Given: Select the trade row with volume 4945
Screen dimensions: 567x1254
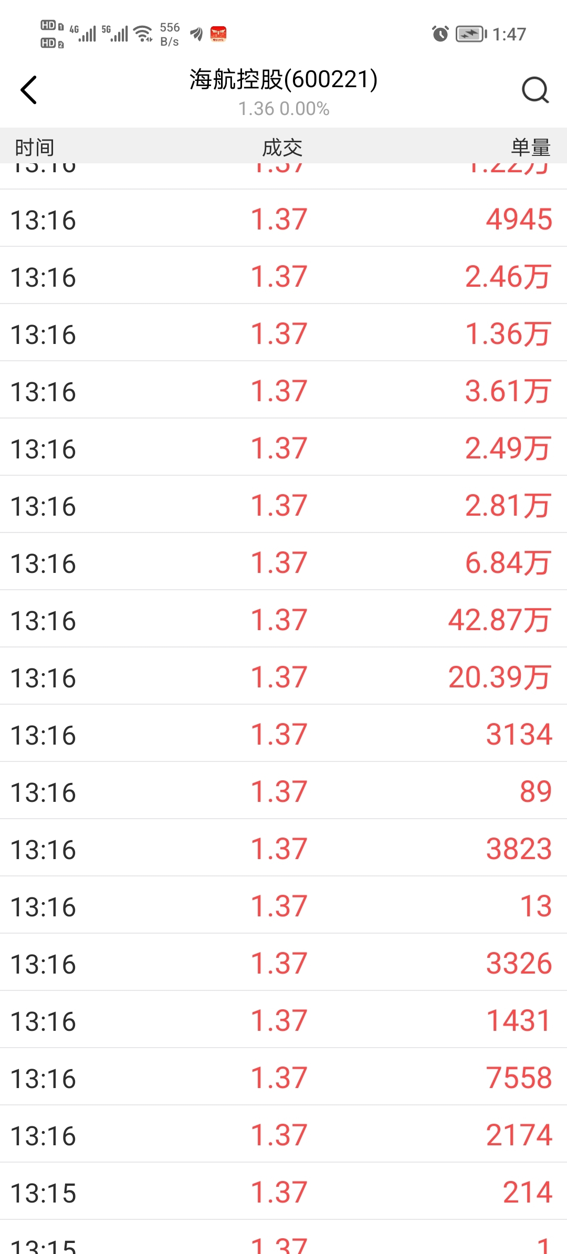Looking at the screenshot, I should point(283,218).
